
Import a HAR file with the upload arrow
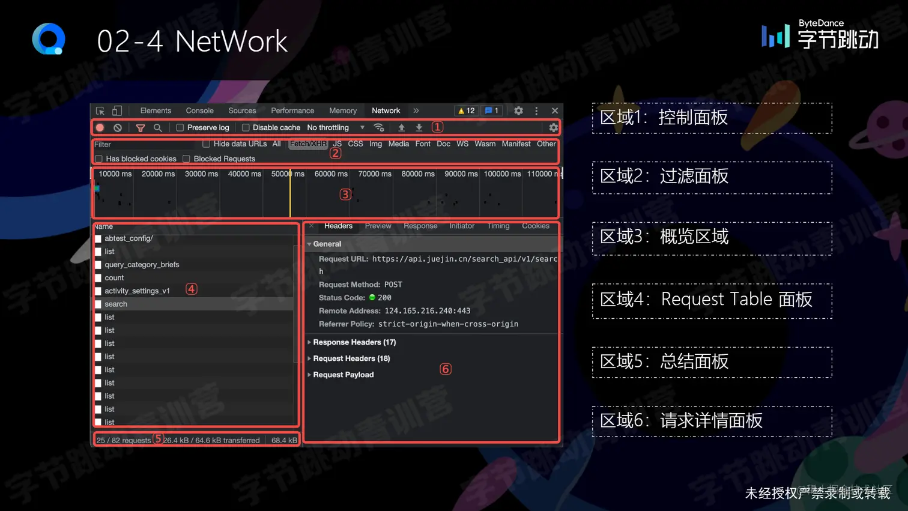click(x=402, y=127)
